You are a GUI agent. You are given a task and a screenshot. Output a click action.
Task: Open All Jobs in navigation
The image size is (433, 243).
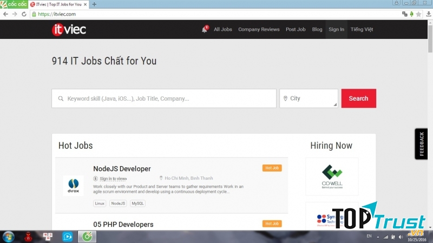point(223,29)
